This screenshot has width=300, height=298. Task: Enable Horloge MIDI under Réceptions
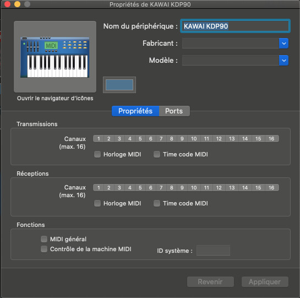pyautogui.click(x=97, y=203)
